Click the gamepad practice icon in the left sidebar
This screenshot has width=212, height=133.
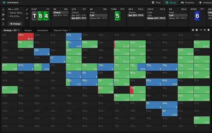click(x=3, y=19)
